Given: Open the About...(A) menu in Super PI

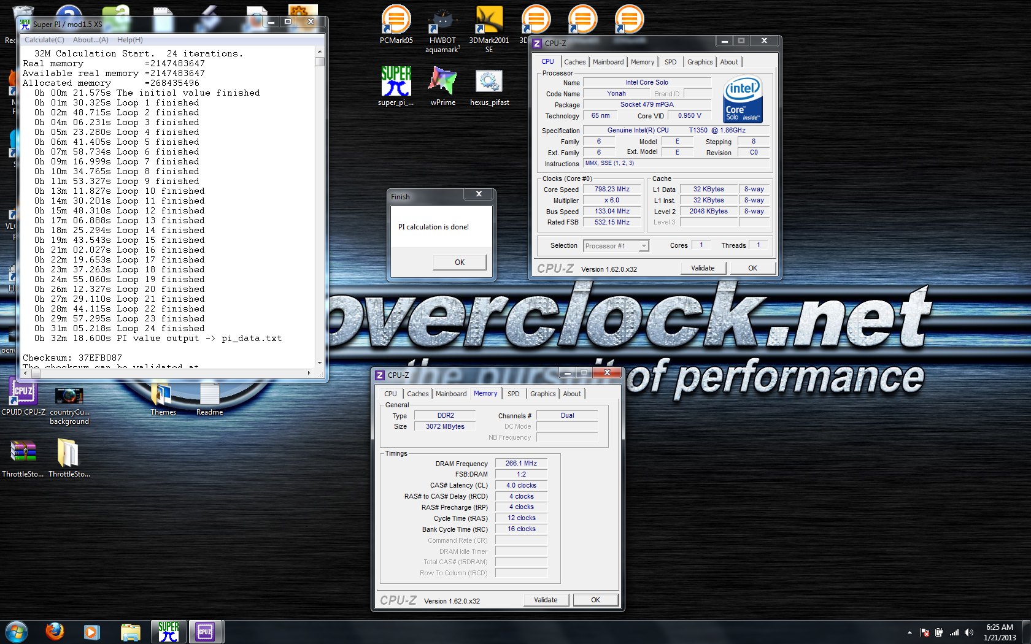Looking at the screenshot, I should (91, 40).
